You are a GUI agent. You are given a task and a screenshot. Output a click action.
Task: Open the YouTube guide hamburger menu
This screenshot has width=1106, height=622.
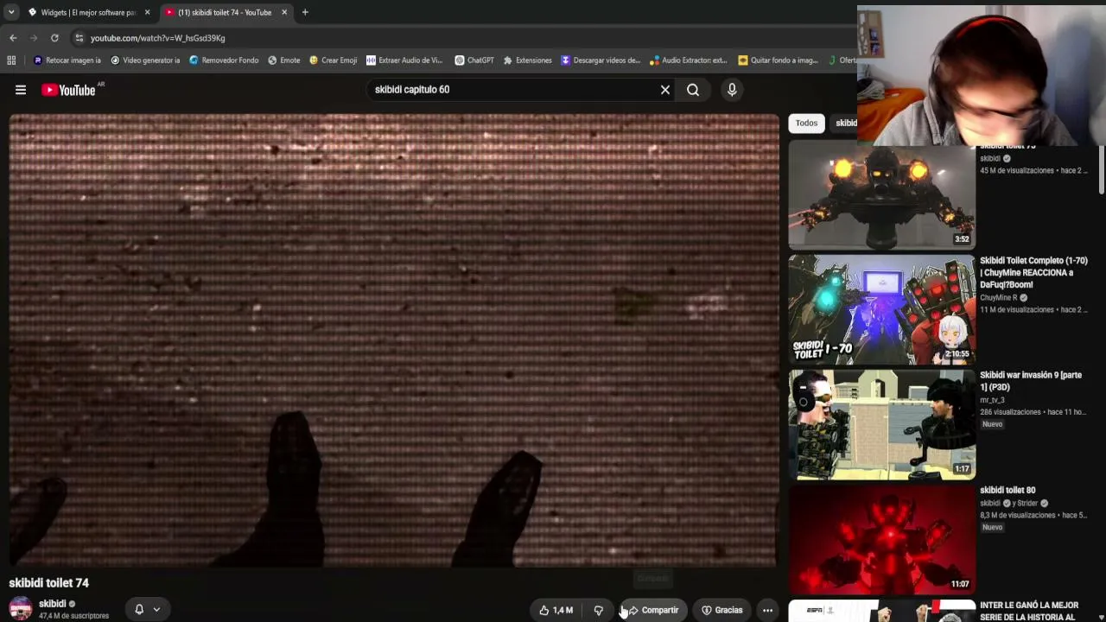[21, 90]
